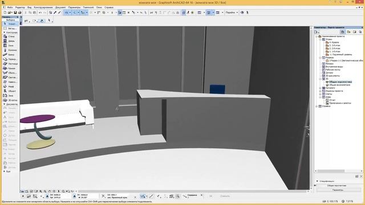The height and width of the screenshot is (205, 365).
Task: Select Фасады in Navigator tree
Action: click(330, 64)
